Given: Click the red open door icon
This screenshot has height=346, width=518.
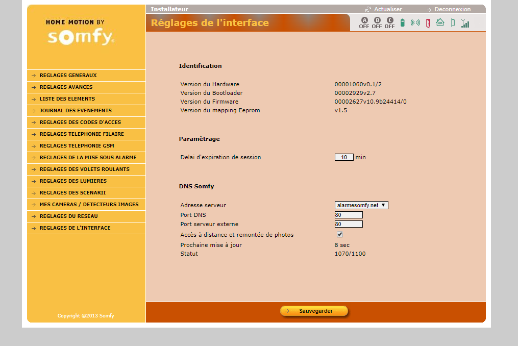Looking at the screenshot, I should point(428,23).
